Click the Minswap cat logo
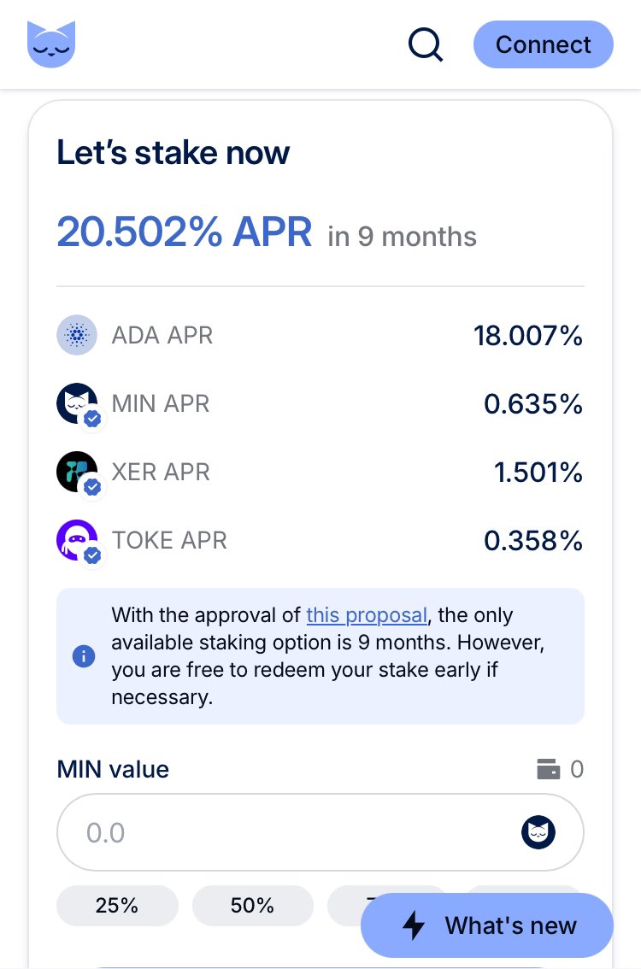The width and height of the screenshot is (641, 969). [x=51, y=44]
